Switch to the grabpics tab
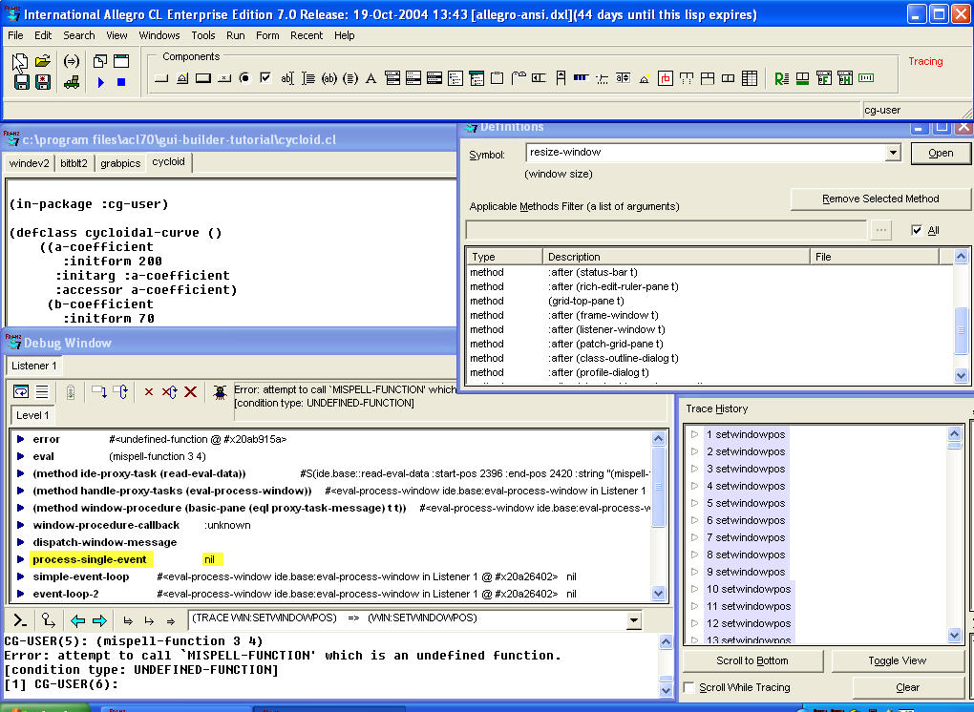This screenshot has width=974, height=712. point(120,162)
